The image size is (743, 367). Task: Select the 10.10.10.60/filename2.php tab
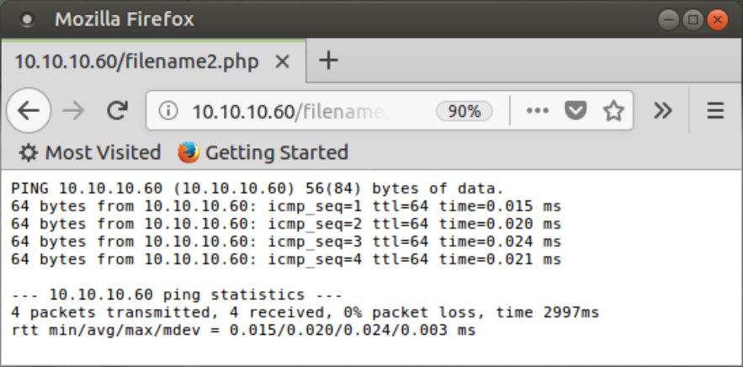[x=153, y=61]
